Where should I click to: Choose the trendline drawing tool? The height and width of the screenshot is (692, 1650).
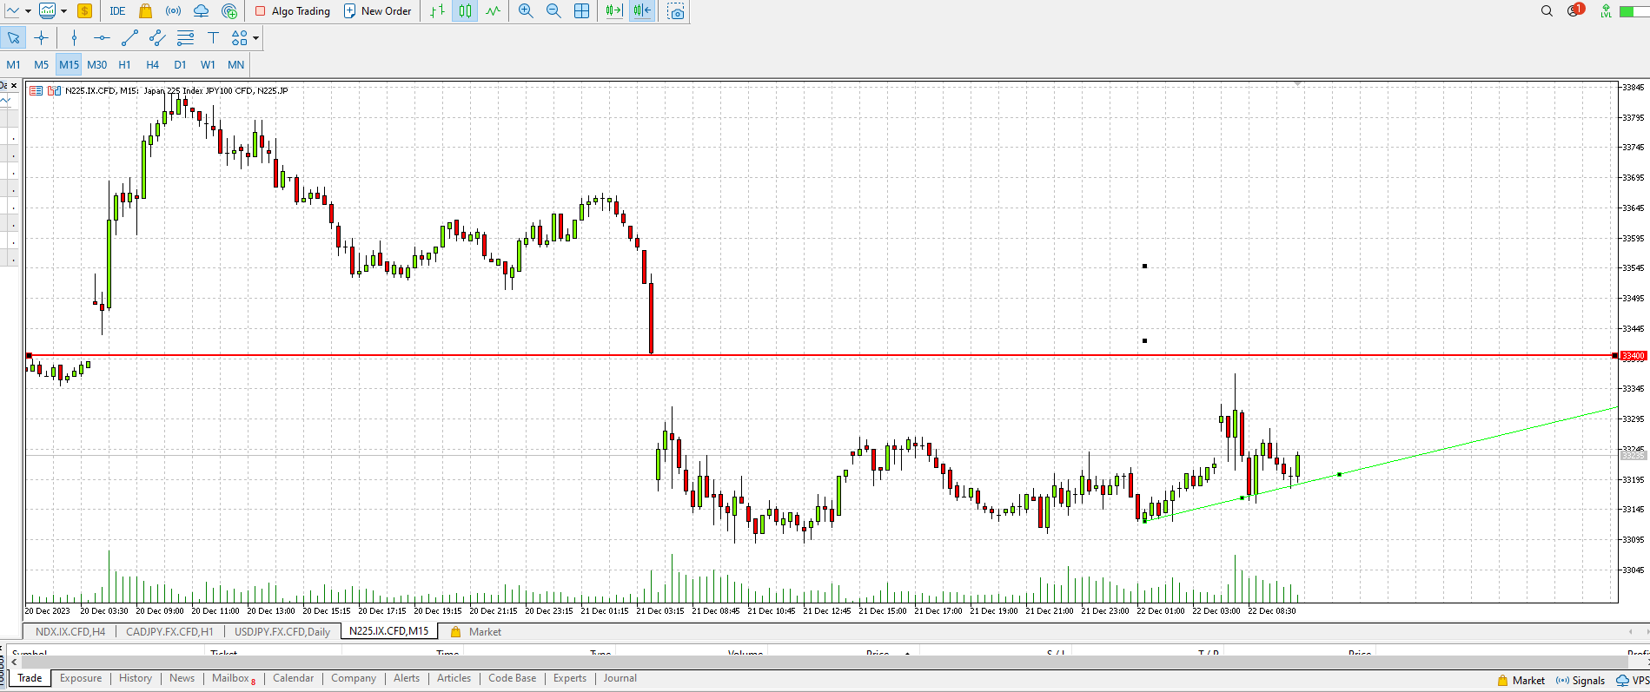(129, 38)
